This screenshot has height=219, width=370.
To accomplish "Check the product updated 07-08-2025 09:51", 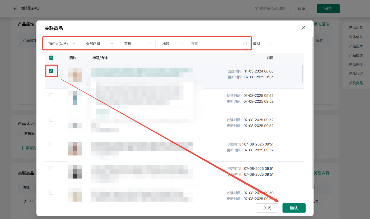I will 51,168.
